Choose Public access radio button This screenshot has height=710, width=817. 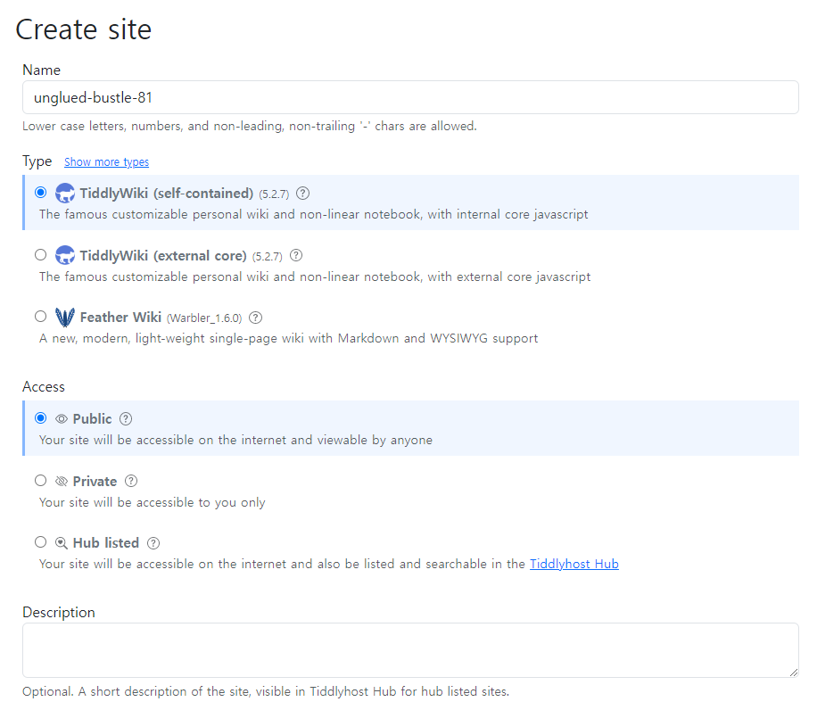point(41,417)
